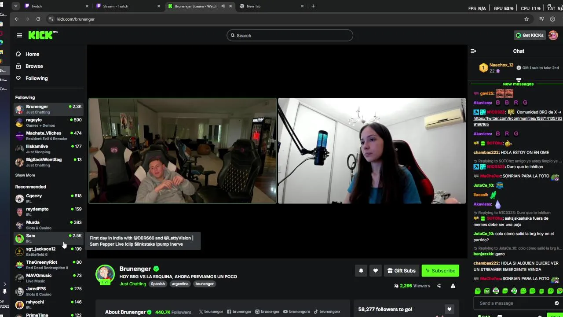
Task: Open the tab search dropdown arrow
Action: 16,6
